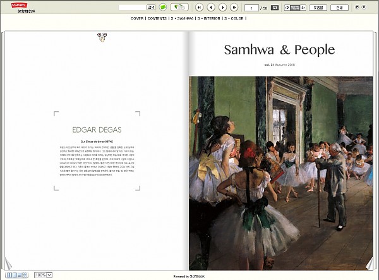
Task: Click the dark go-to-page icon after 50
Action: point(275,8)
